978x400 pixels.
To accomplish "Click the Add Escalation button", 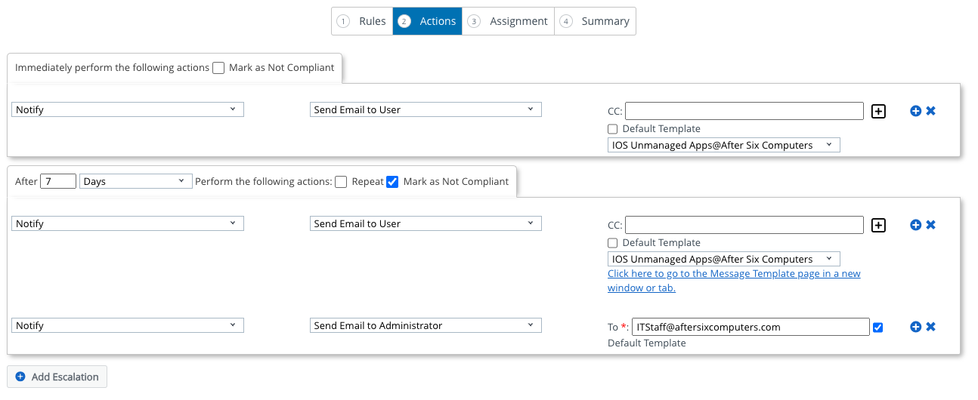I will (x=57, y=377).
